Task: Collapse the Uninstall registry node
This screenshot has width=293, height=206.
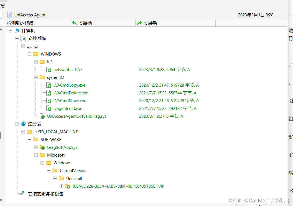Action: [x=55, y=178]
